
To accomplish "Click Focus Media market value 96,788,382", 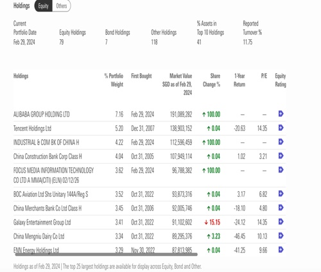I will 182,171.
